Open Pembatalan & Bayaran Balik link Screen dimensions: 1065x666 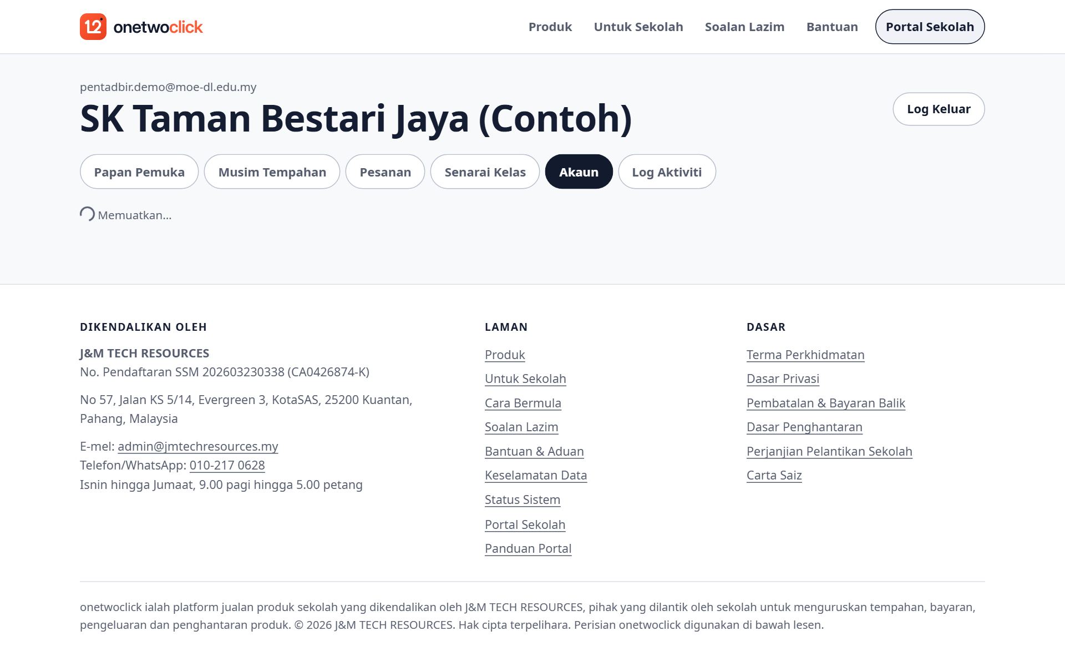[826, 403]
